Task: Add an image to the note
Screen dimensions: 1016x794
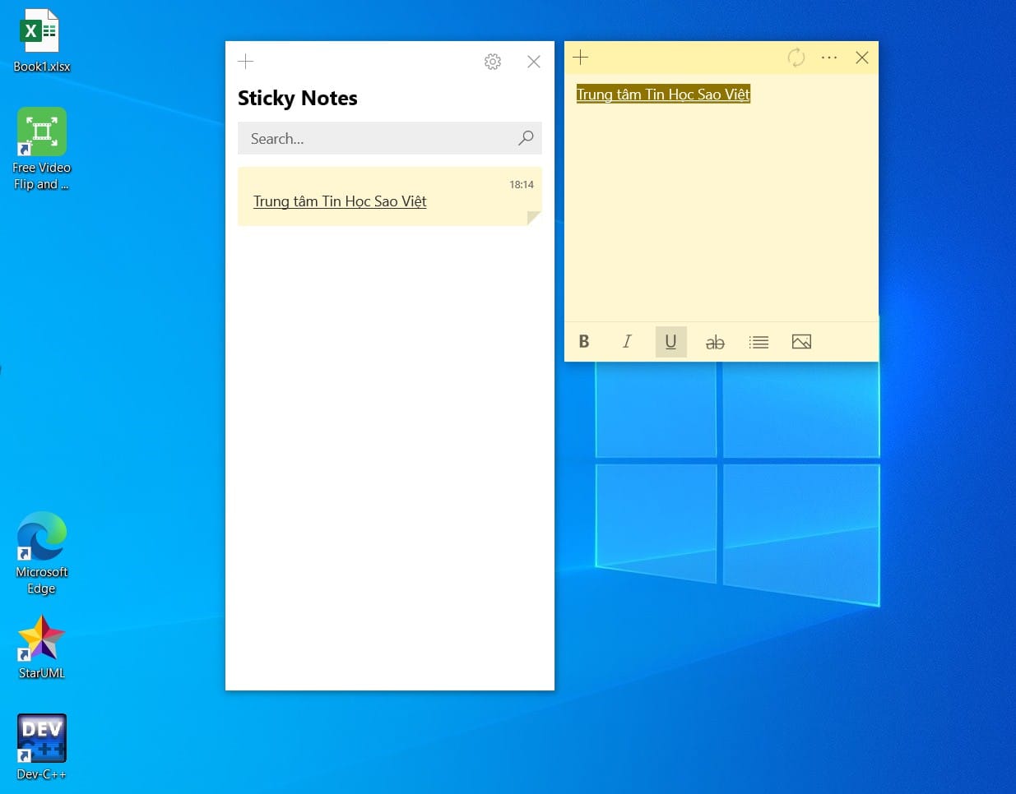Action: (801, 342)
